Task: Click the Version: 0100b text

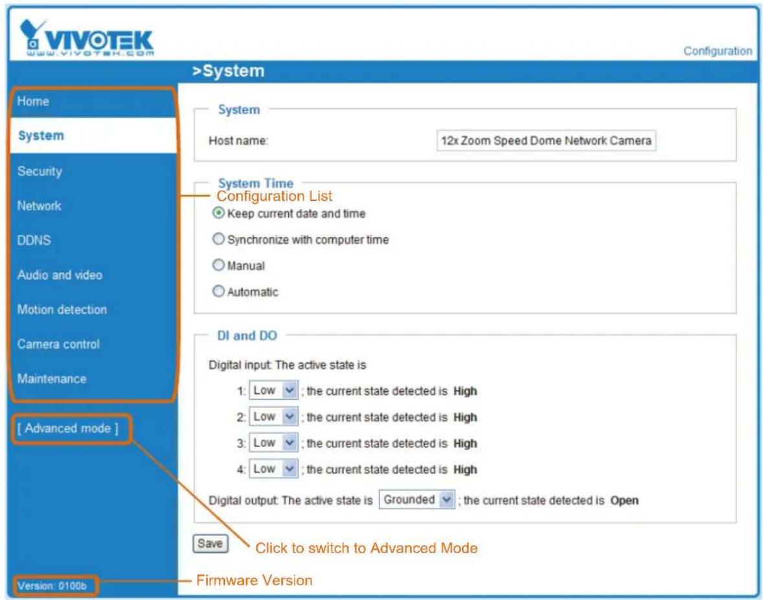Action: (x=52, y=586)
